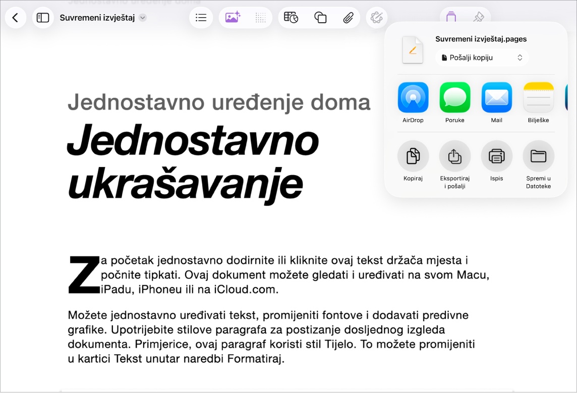Open the list formatting icon
577x393 pixels.
(201, 18)
